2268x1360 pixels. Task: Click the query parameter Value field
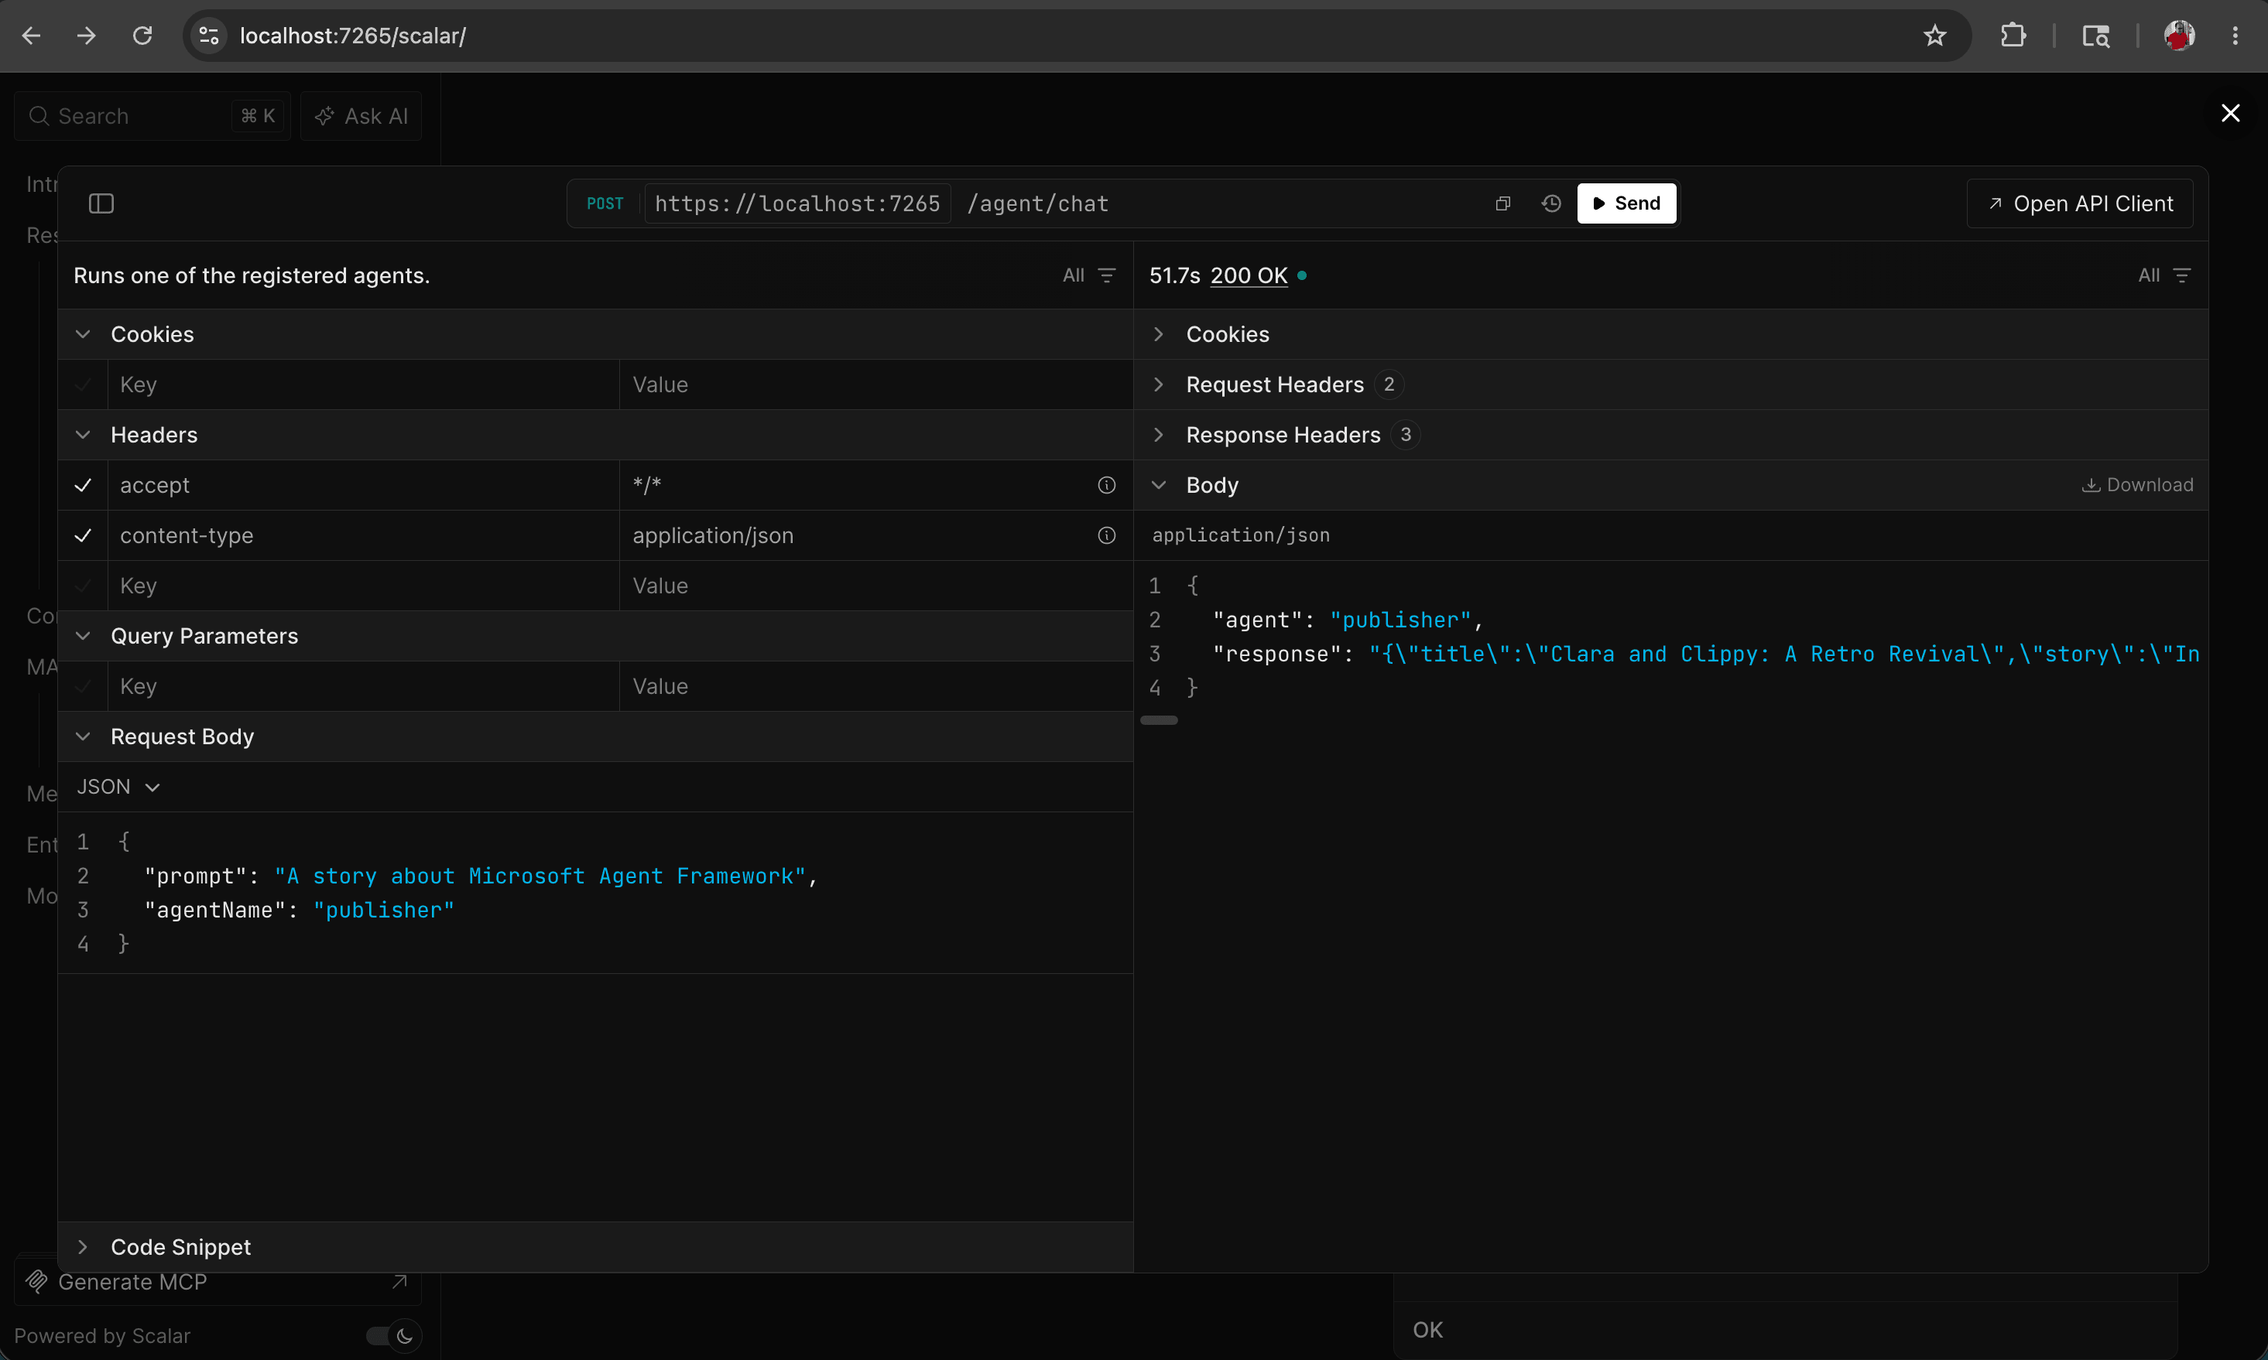click(x=876, y=686)
